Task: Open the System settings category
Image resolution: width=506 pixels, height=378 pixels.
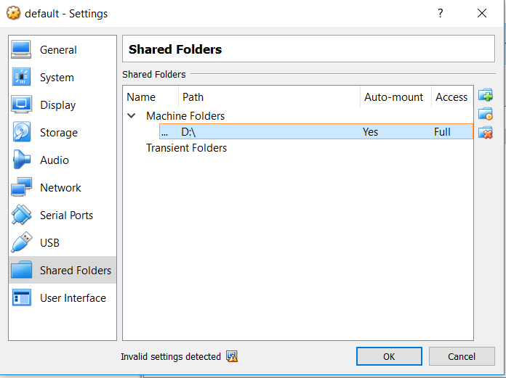Action: click(x=57, y=78)
